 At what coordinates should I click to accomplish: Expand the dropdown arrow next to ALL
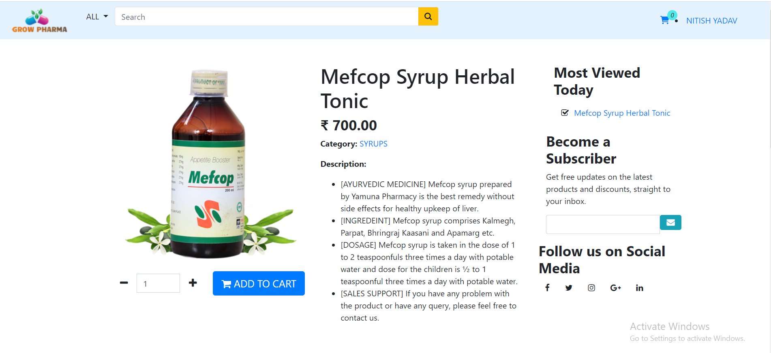click(x=106, y=17)
